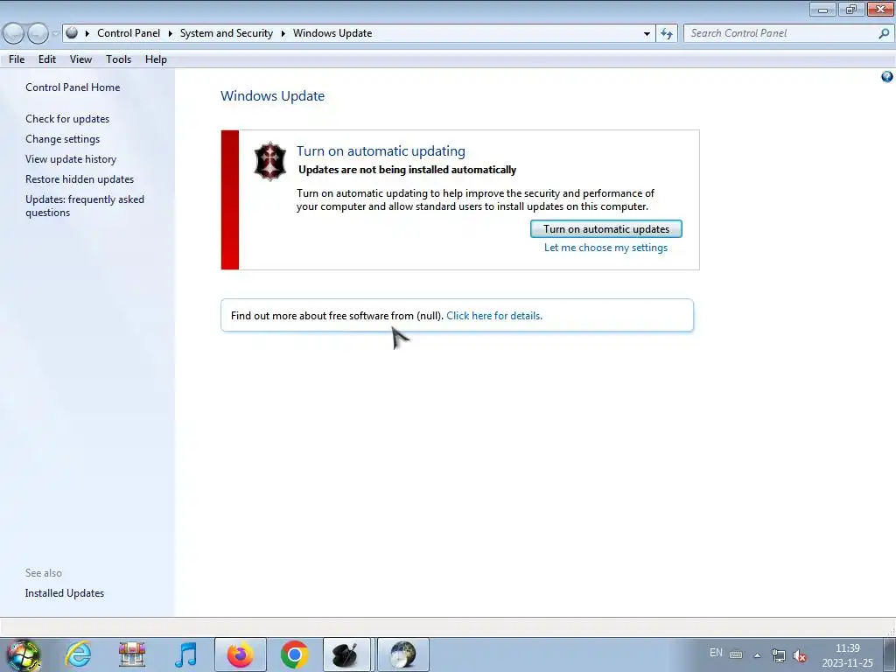
Task: Click the blue help question mark icon
Action: pos(887,77)
